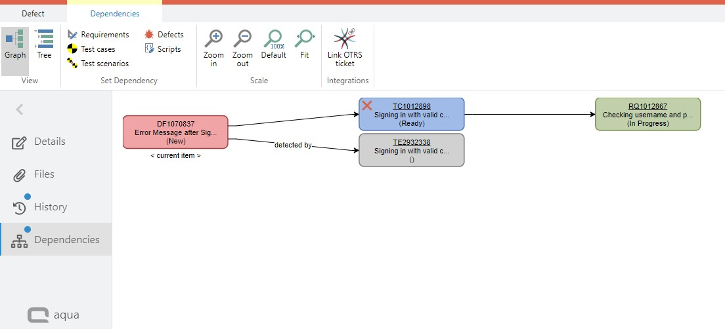Select the Dependencies ribbon tab

[115, 14]
